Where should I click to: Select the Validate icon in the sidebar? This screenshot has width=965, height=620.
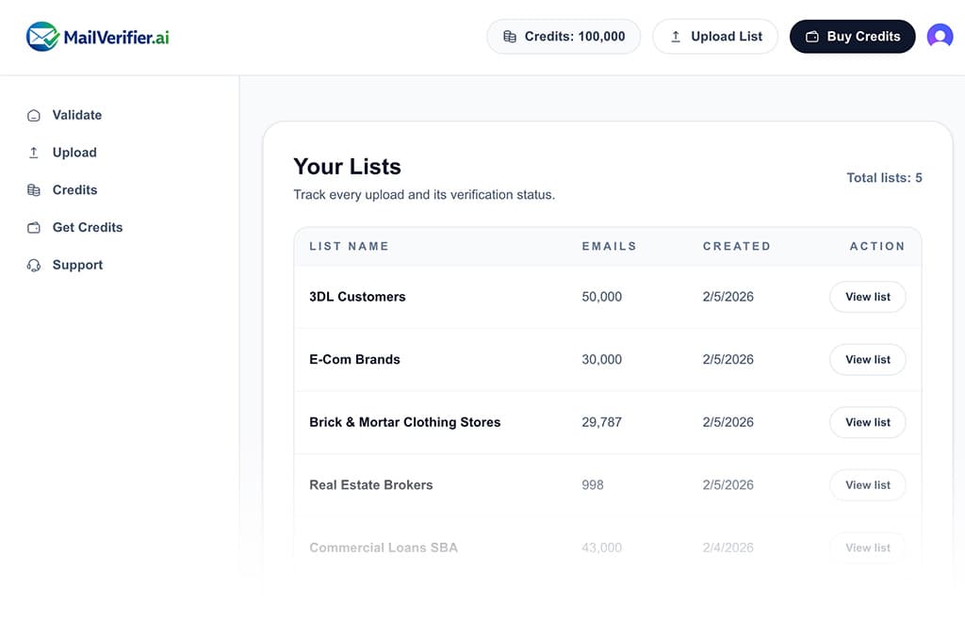click(35, 114)
